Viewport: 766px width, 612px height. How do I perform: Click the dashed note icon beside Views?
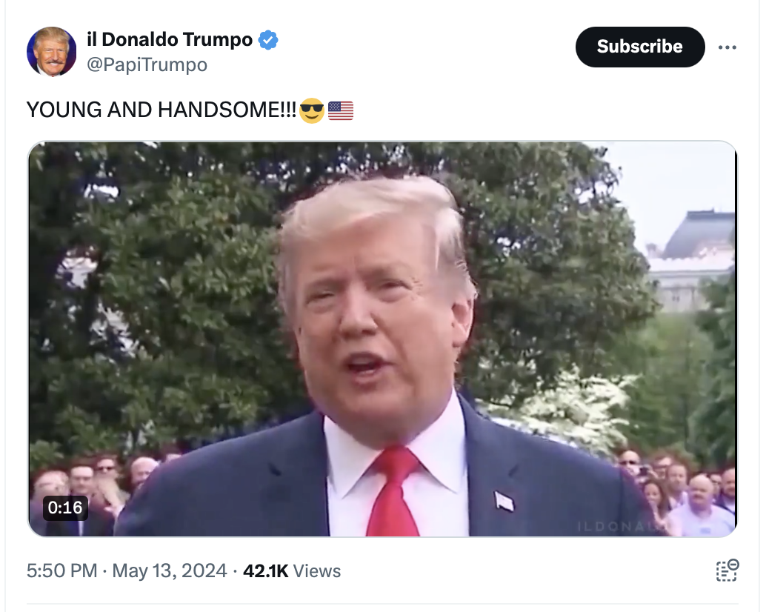click(x=727, y=571)
